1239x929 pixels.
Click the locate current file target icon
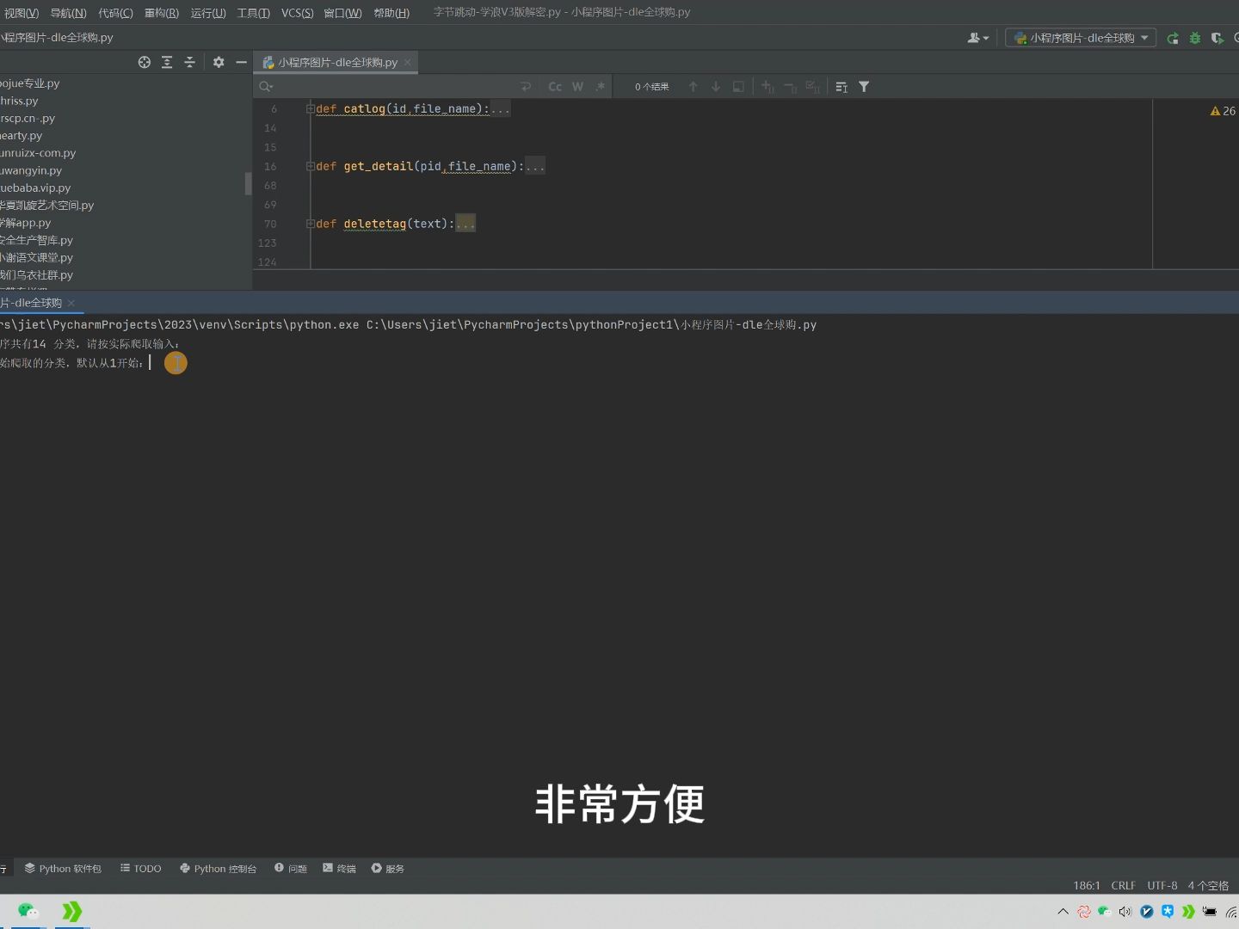point(145,62)
